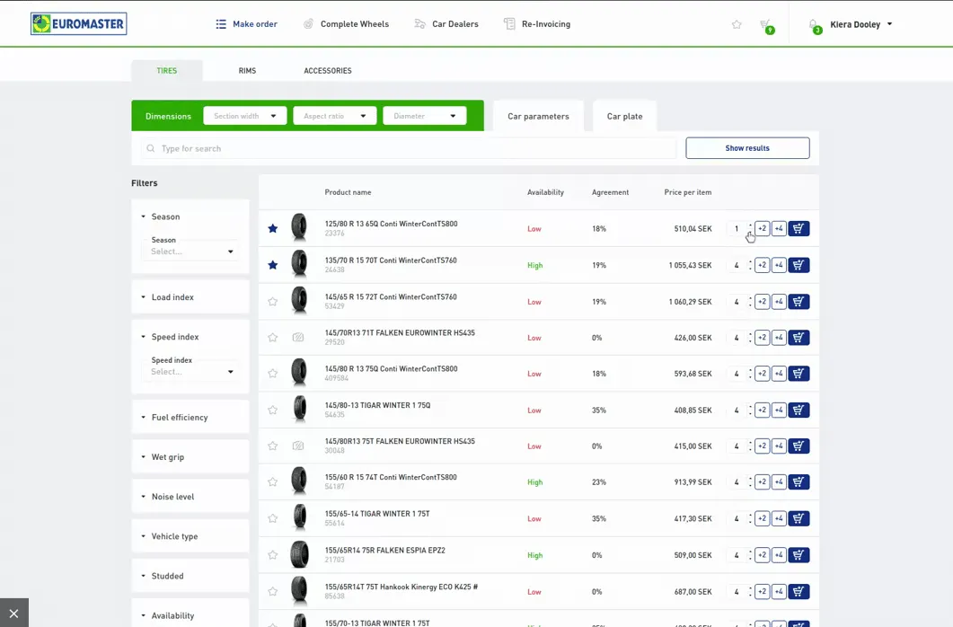Add FALKEN ESPIA EPZ2 to cart
Viewport: 953px width, 627px height.
click(x=799, y=555)
